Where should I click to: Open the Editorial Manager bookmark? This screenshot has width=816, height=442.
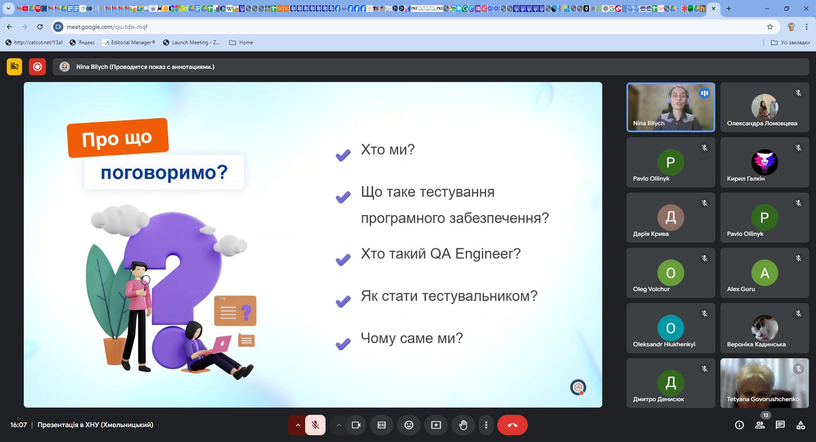tap(128, 42)
